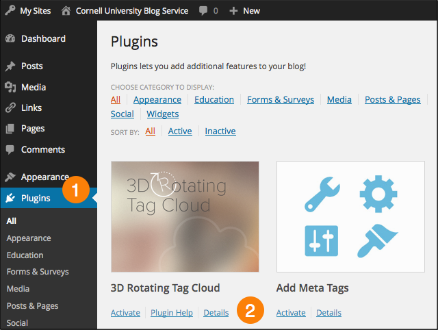Filter by Appearance category link
This screenshot has width=438, height=330.
point(157,100)
